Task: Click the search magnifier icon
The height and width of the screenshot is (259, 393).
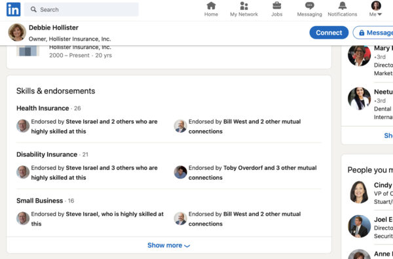Action: pos(33,10)
